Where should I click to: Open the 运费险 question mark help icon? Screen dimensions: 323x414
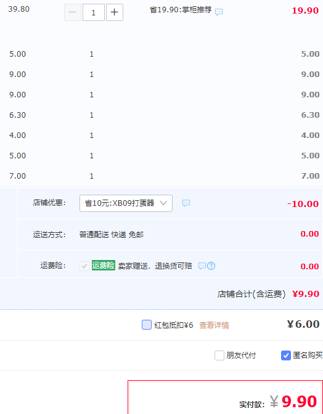[x=211, y=266]
